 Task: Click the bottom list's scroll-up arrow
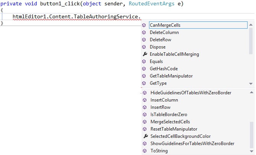coord(251,93)
